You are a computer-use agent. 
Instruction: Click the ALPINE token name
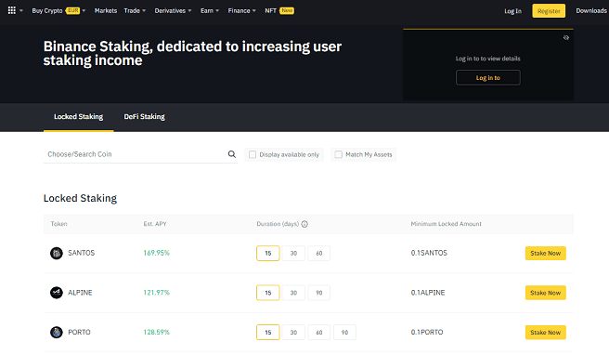tap(80, 293)
